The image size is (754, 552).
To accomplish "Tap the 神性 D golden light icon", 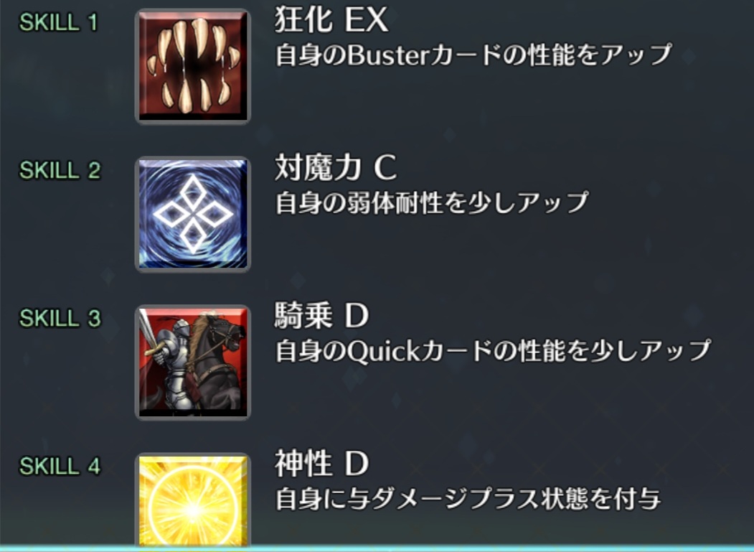I will click(193, 500).
